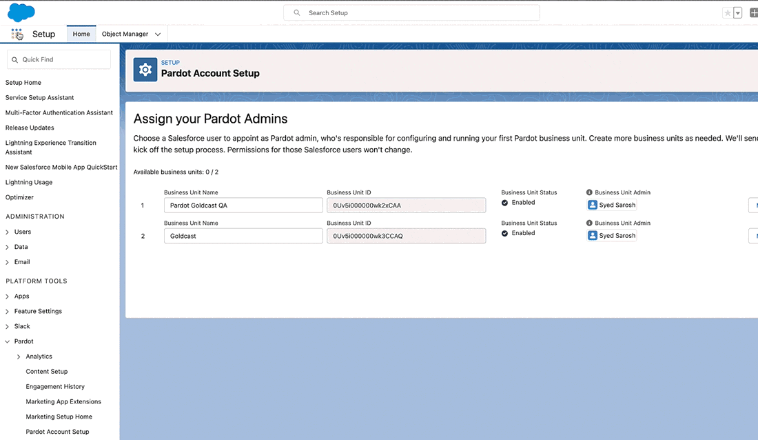Image resolution: width=758 pixels, height=440 pixels.
Task: Click Business Unit ID field 0Uv5i000000wk3CCAQ
Action: coord(406,236)
